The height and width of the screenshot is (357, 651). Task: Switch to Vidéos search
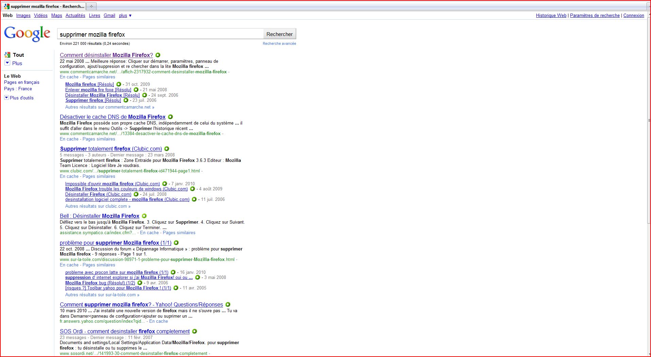(x=41, y=16)
